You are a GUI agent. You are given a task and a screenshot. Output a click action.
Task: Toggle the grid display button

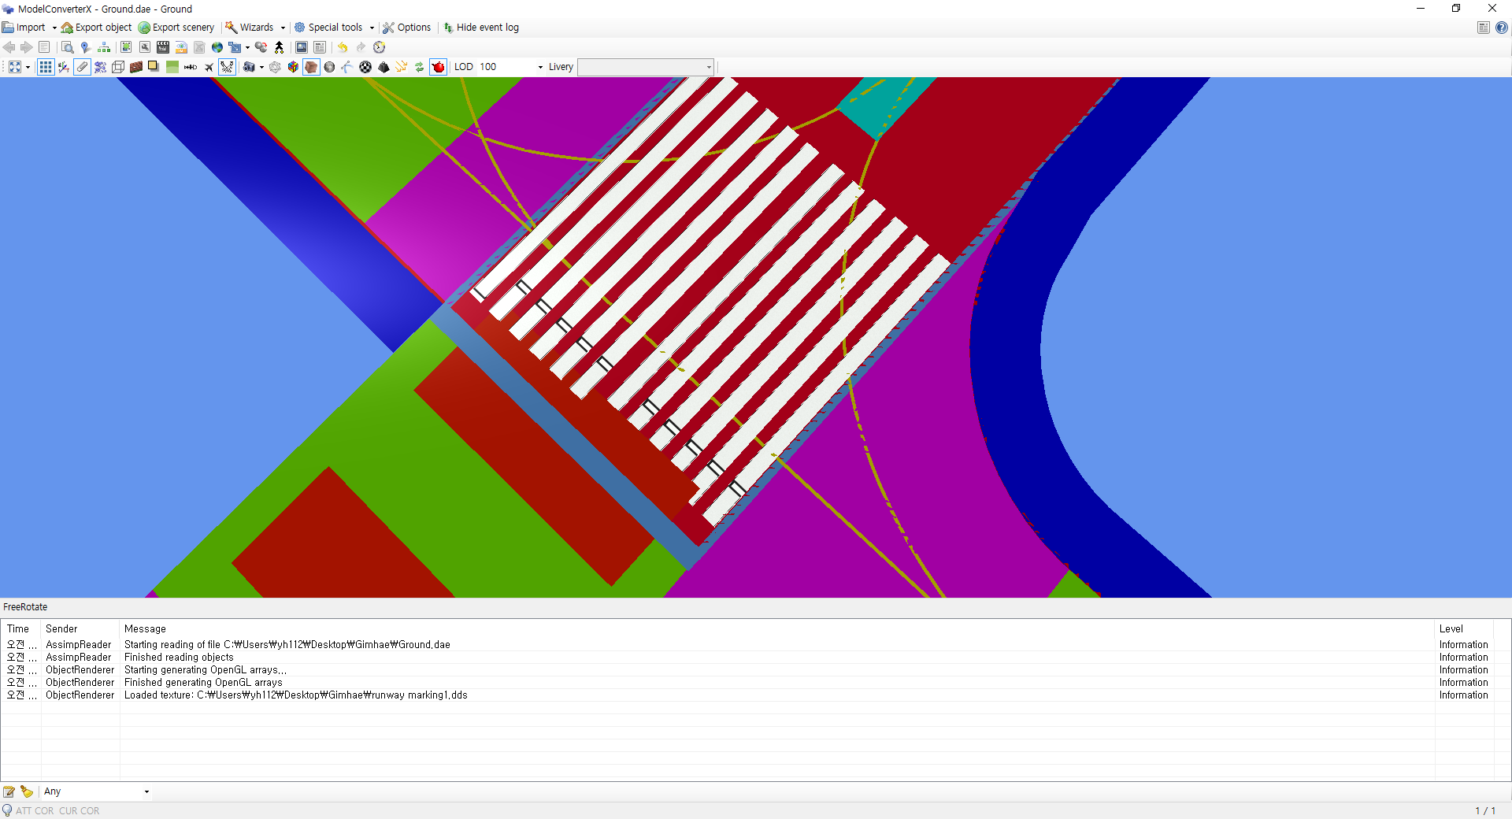[x=46, y=67]
